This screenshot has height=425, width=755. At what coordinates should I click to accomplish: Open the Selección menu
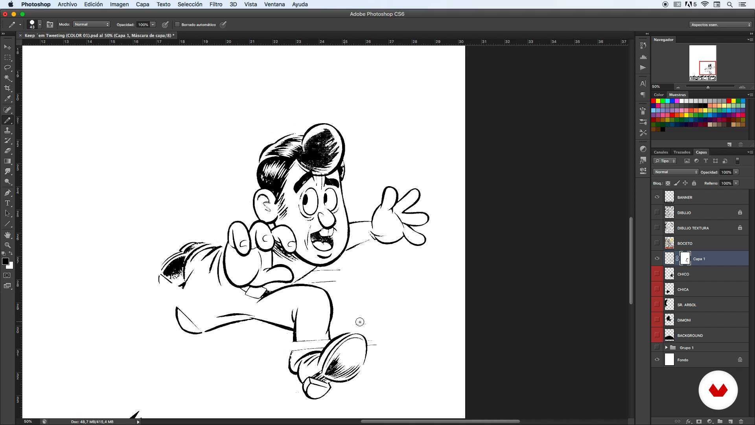[190, 4]
